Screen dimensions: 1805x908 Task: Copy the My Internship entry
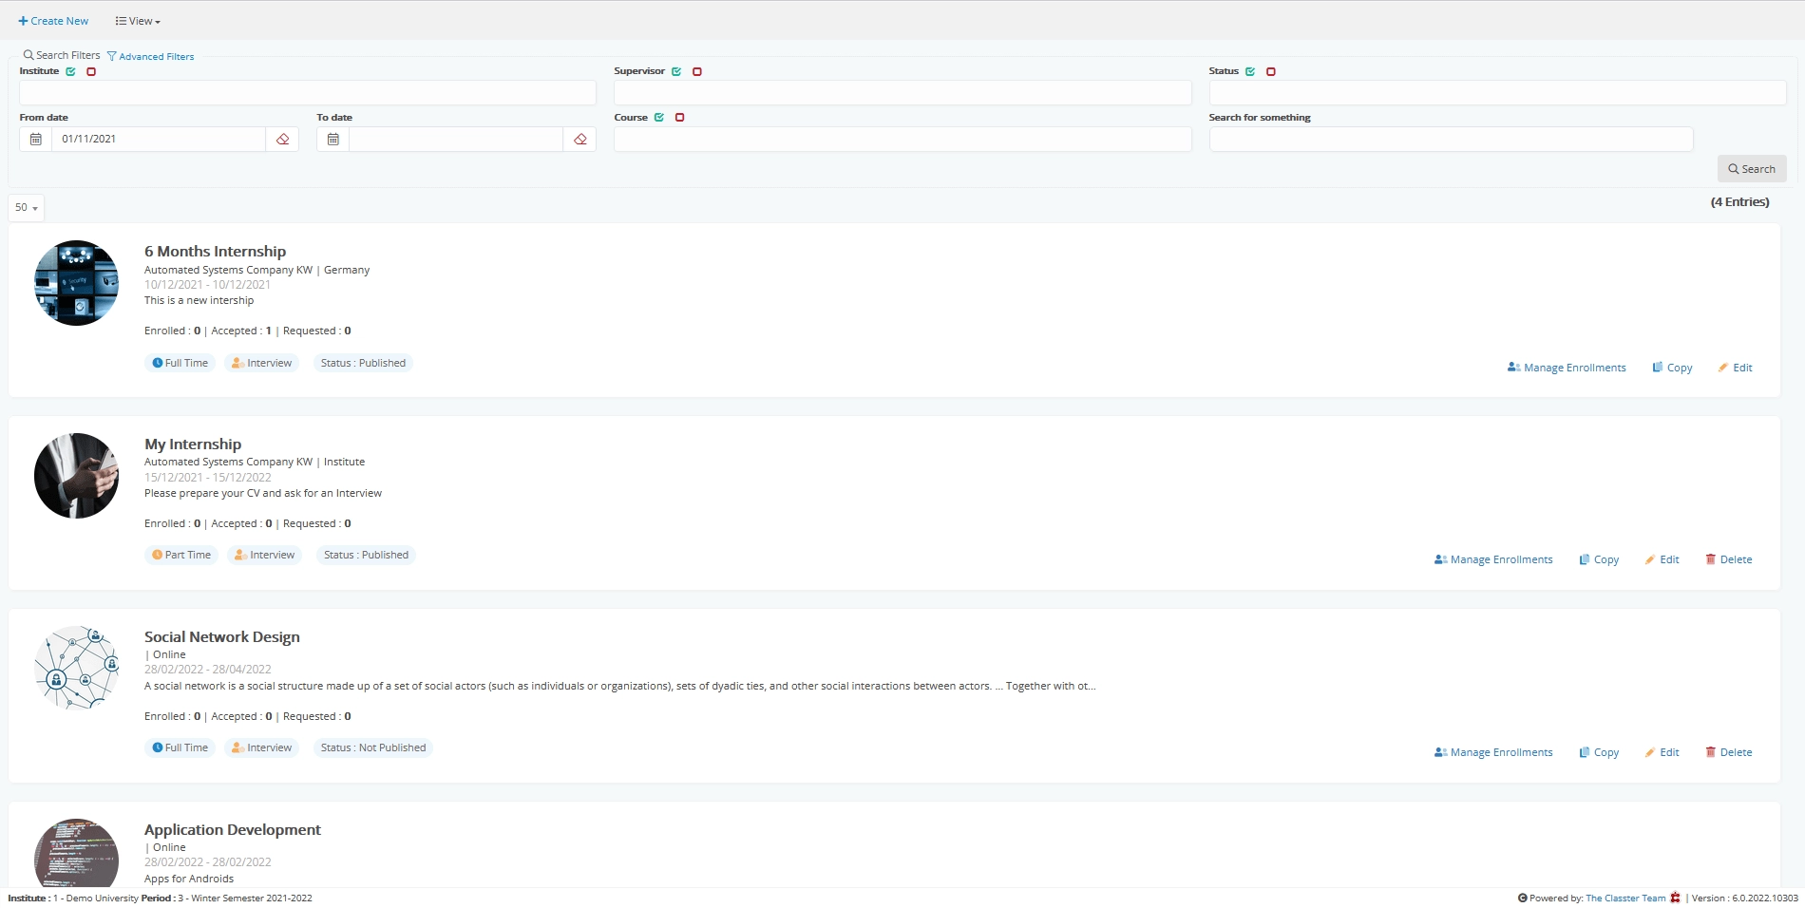point(1599,559)
